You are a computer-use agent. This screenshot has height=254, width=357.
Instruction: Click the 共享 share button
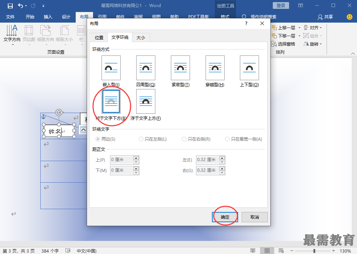tap(326, 17)
